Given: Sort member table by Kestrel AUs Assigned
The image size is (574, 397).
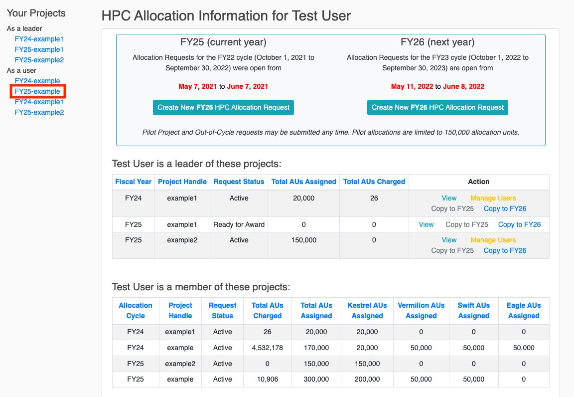Looking at the screenshot, I should [x=367, y=310].
